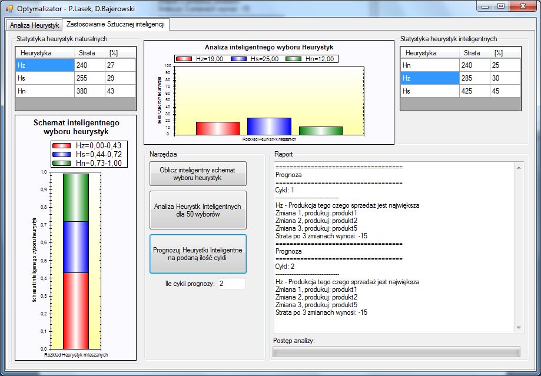
Task: Select the Hs row in intelligent heuristics table
Action: click(x=460, y=91)
